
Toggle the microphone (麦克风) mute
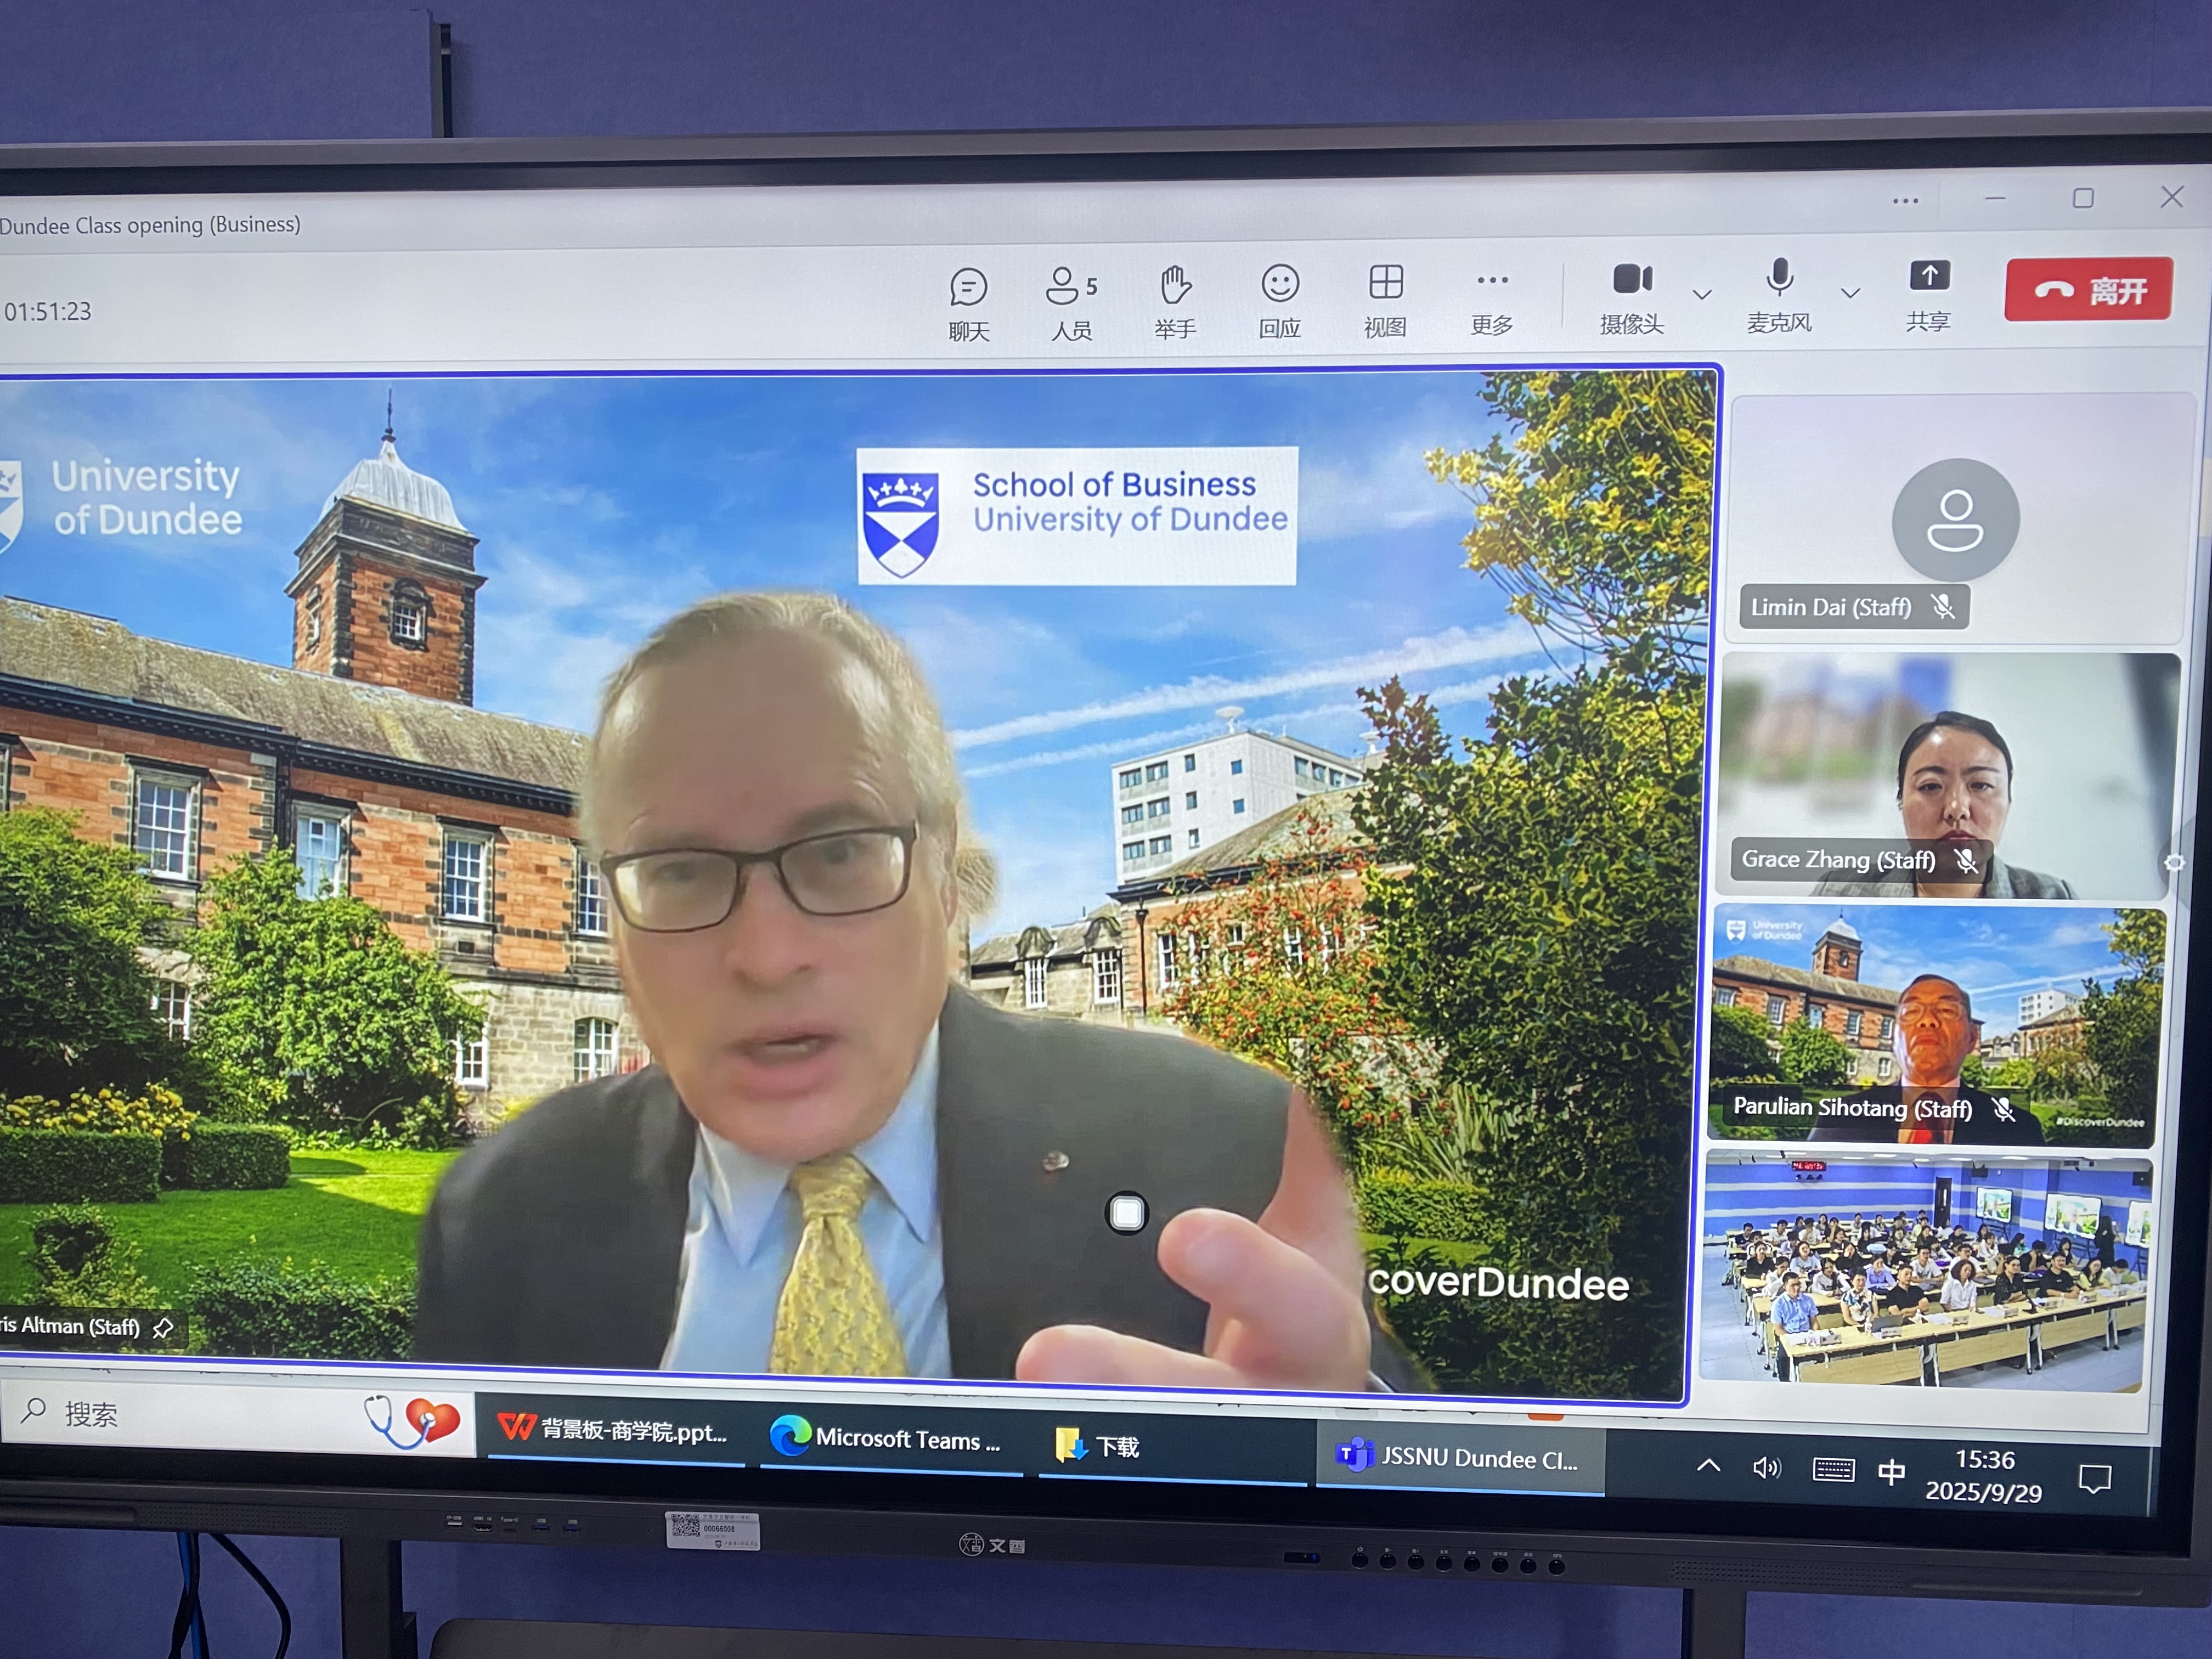click(1779, 294)
